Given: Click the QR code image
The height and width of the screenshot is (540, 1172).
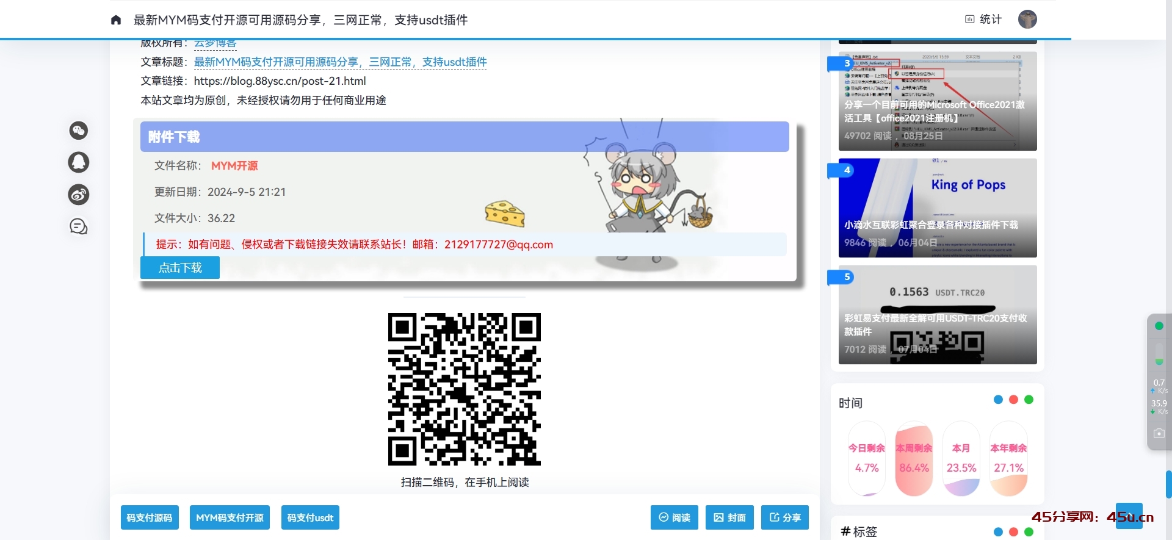Looking at the screenshot, I should [465, 389].
